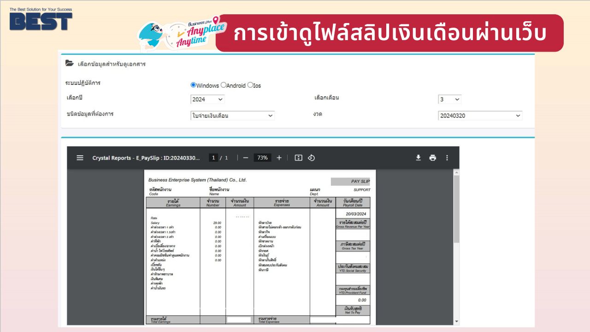Image resolution: width=590 pixels, height=332 pixels.
Task: Rotate the document counterclockwise
Action: coord(311,158)
